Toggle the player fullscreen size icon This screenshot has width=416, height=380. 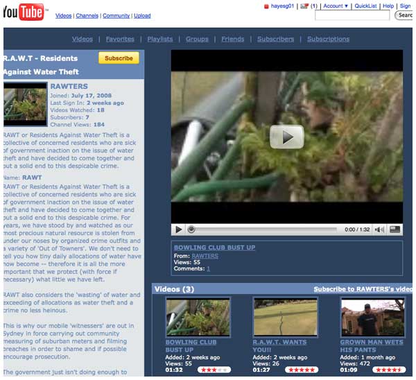coord(395,229)
